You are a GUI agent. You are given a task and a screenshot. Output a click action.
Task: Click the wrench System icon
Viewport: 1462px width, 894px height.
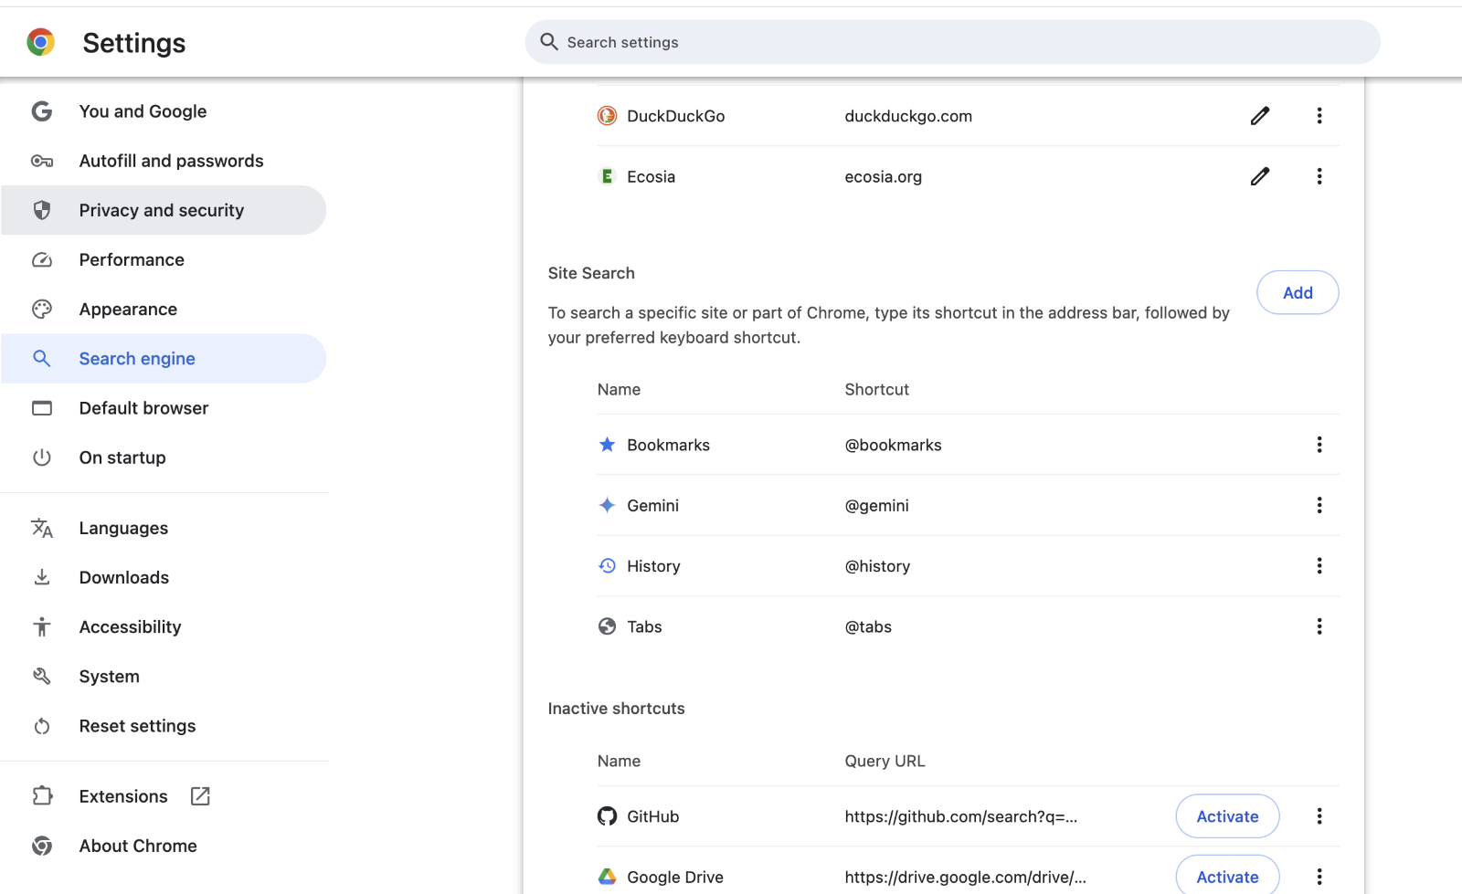pos(42,677)
